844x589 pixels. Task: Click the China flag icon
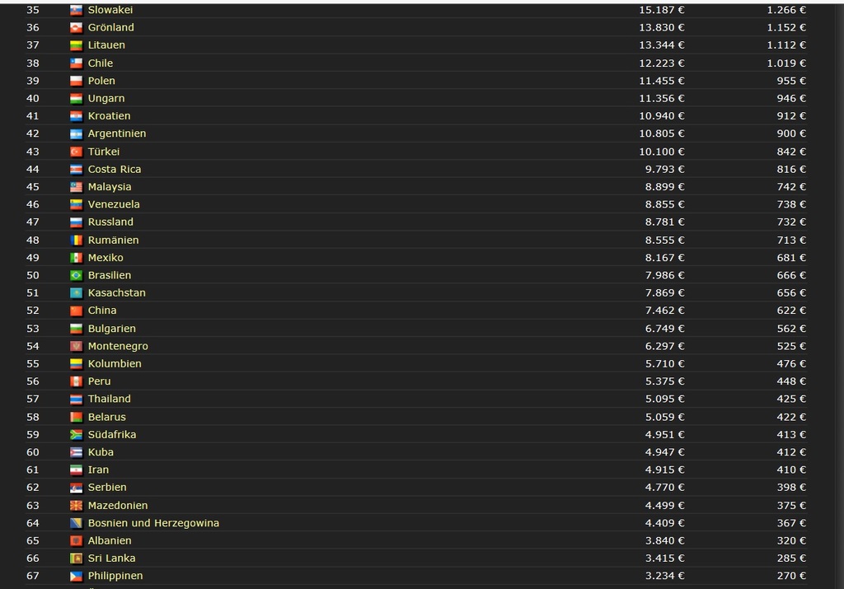point(76,311)
